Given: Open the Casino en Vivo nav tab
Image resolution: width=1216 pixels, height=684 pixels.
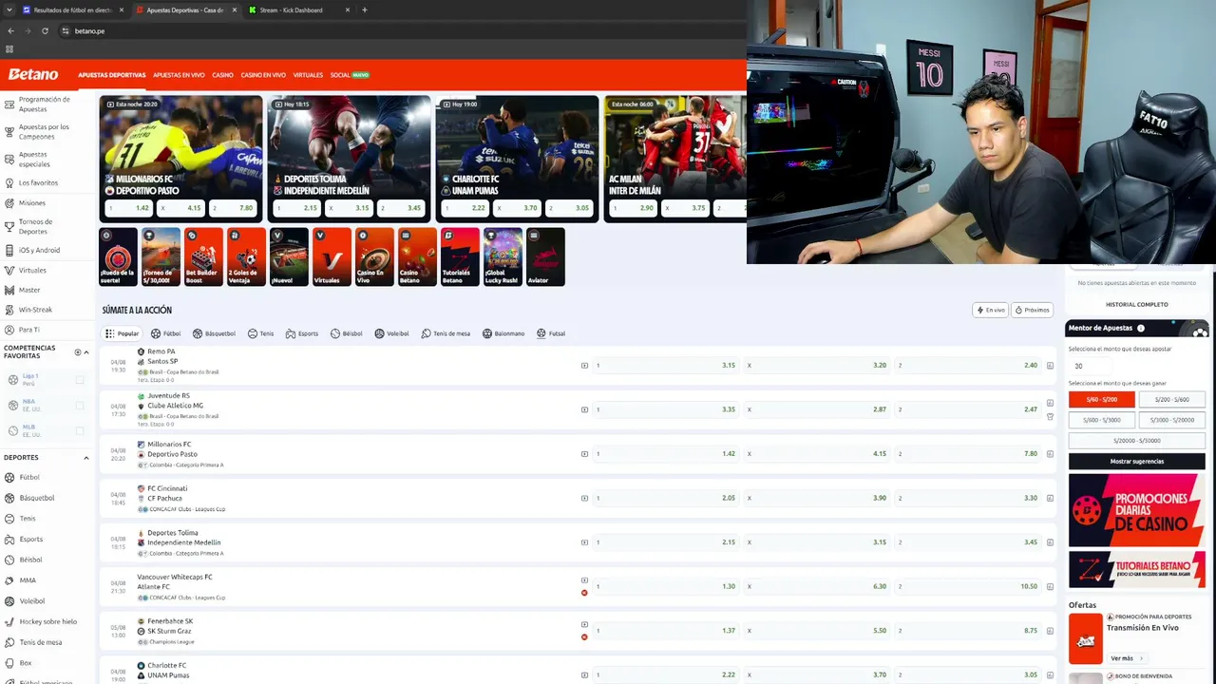Looking at the screenshot, I should 263,75.
